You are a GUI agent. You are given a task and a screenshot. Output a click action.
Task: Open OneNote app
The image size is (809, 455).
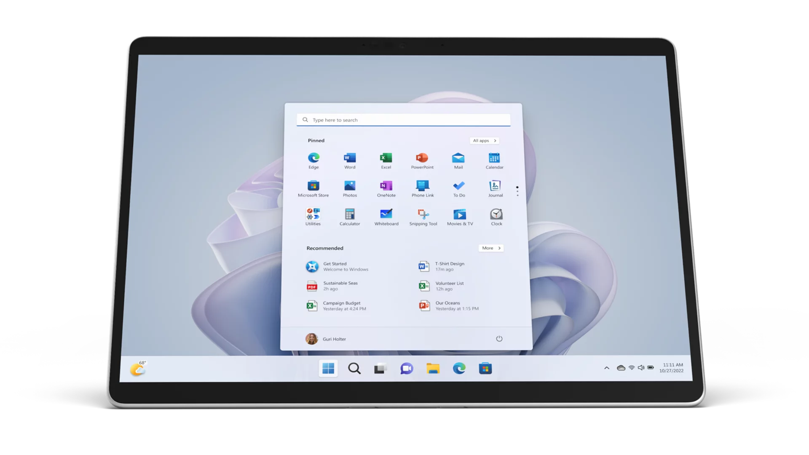point(385,187)
